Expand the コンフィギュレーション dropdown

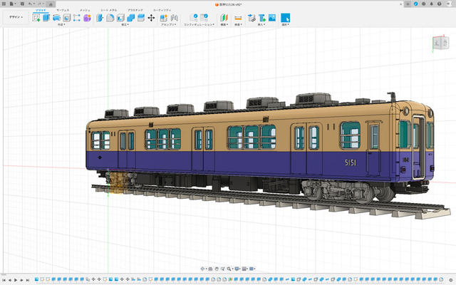[199, 25]
